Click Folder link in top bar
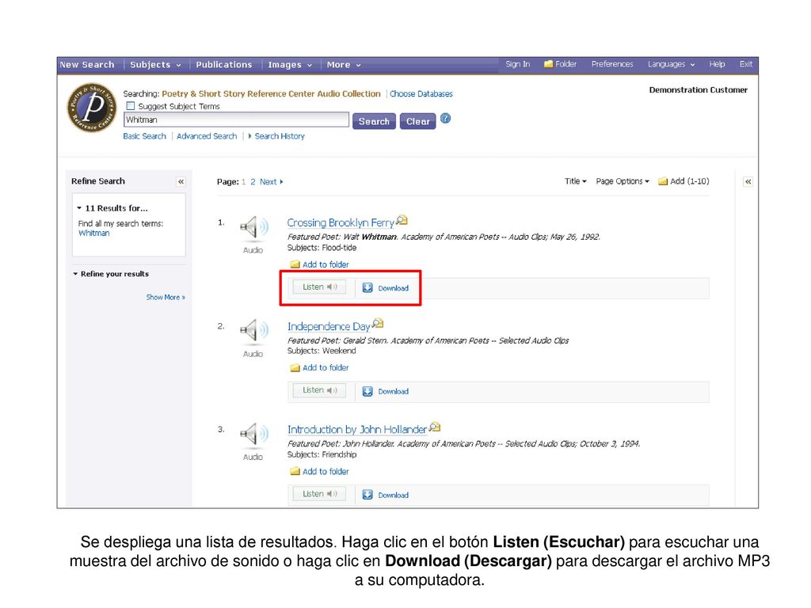811x608 pixels. click(565, 64)
